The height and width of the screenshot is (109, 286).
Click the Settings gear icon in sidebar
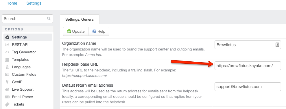coord(7,37)
